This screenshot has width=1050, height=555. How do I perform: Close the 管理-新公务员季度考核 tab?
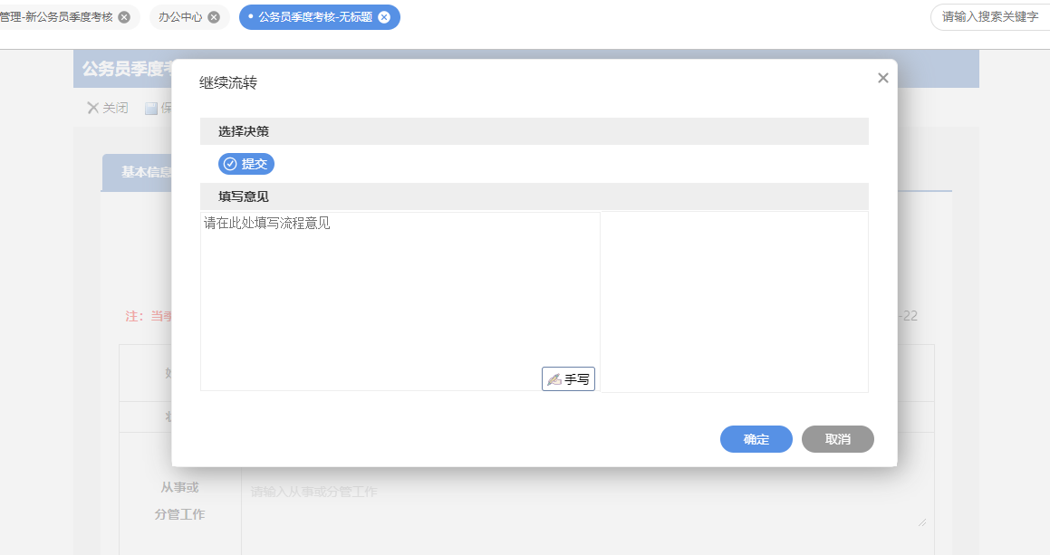[124, 17]
